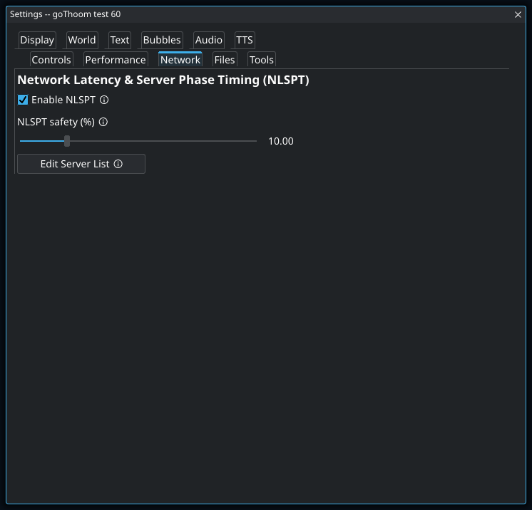Disable the Enable NLSPT checkbox

pos(23,100)
